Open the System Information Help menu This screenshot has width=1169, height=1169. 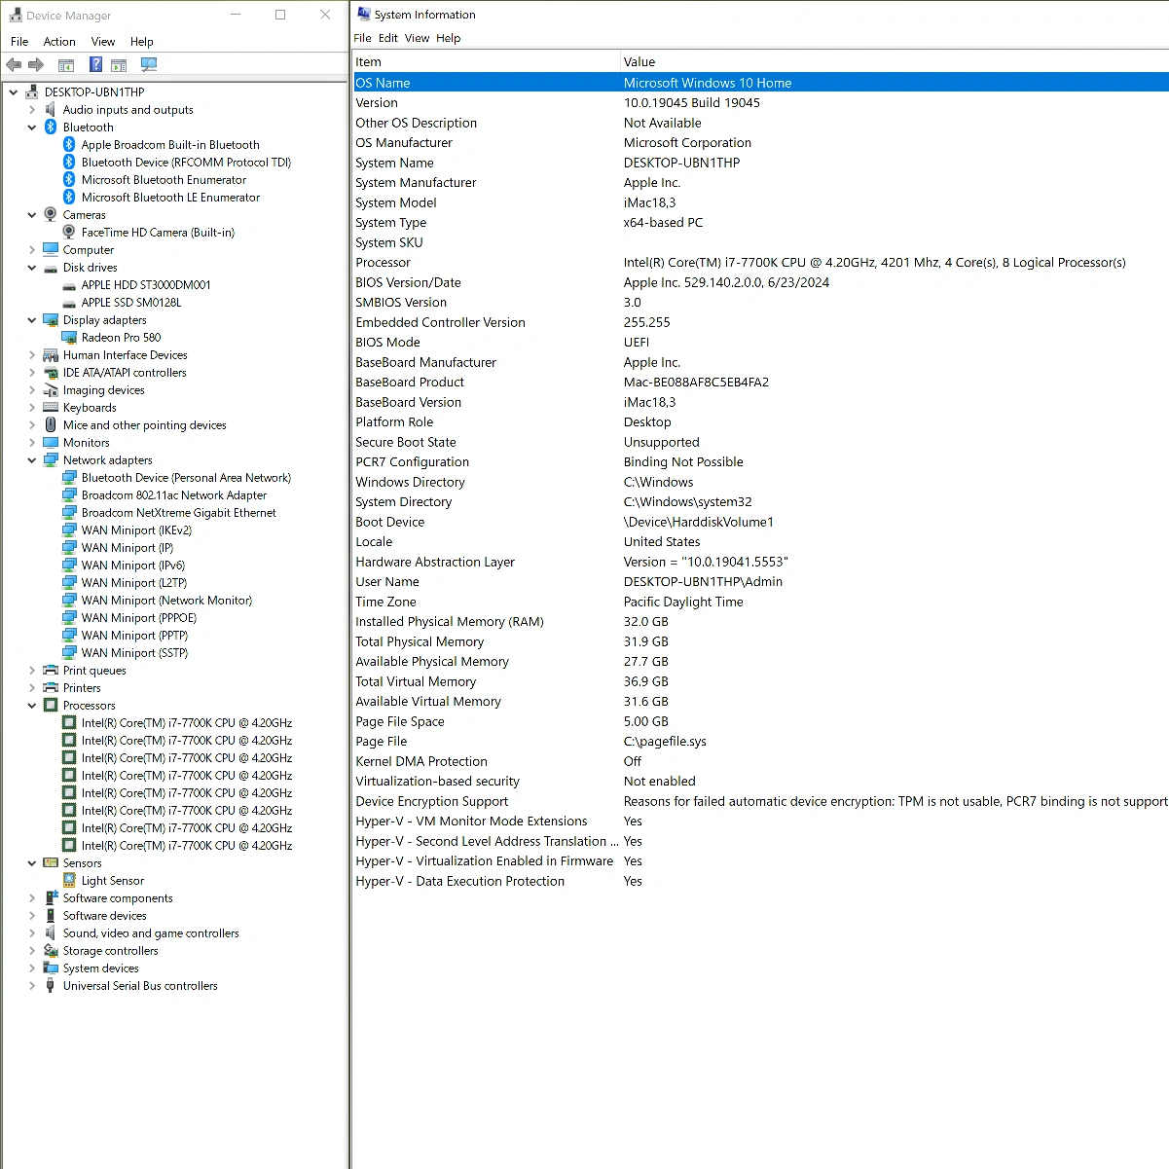point(449,38)
